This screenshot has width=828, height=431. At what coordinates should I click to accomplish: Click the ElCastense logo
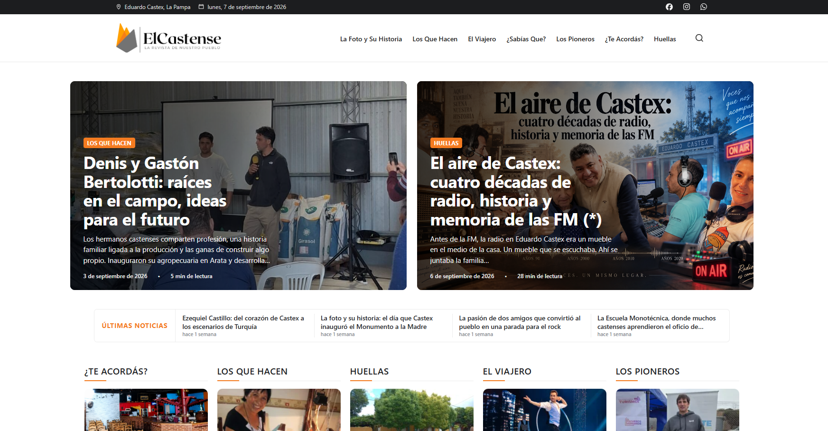(x=168, y=38)
